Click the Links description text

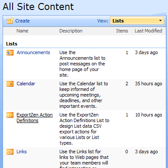tap(84, 158)
